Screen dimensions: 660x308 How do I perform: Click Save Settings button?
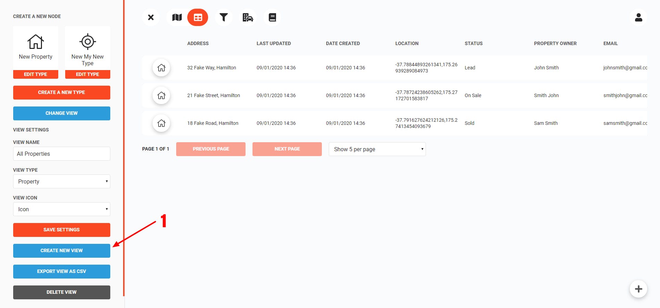pos(62,230)
